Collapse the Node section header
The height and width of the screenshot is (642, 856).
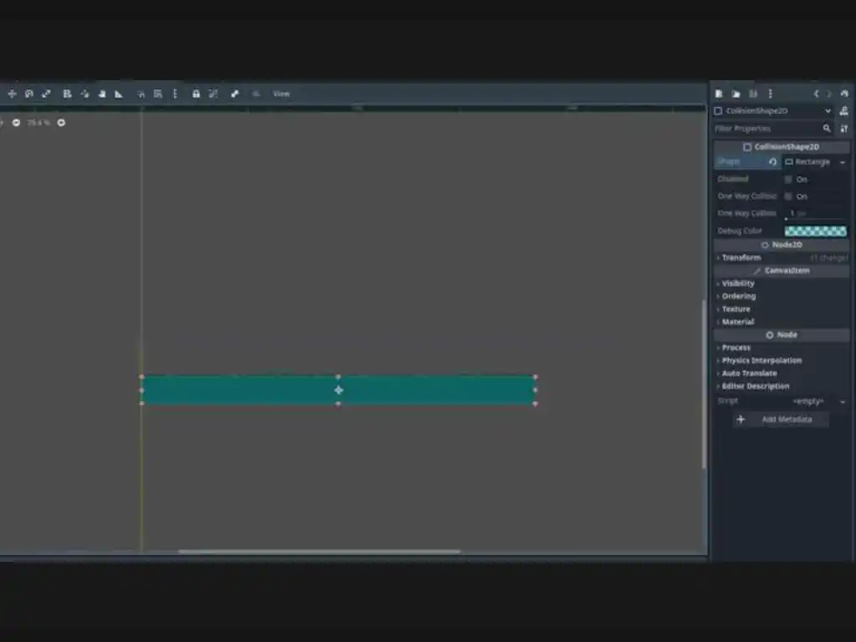click(x=782, y=334)
